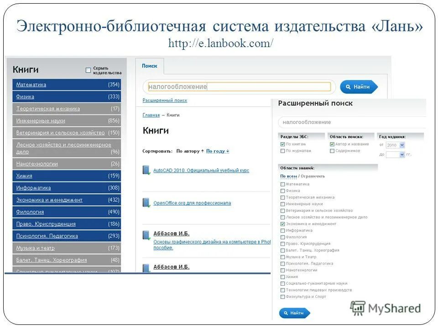
Task: Click the magnifier icon on the Найти button
Action: click(x=349, y=87)
